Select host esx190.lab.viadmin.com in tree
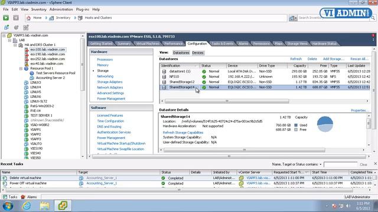The image size is (378, 212). [x=47, y=54]
